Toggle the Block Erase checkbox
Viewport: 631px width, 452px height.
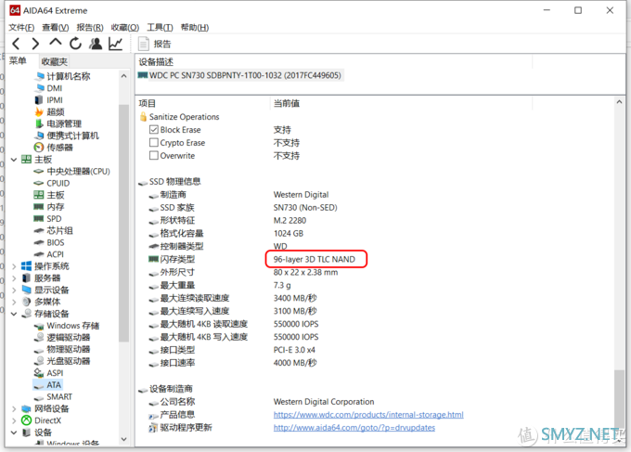(x=154, y=130)
